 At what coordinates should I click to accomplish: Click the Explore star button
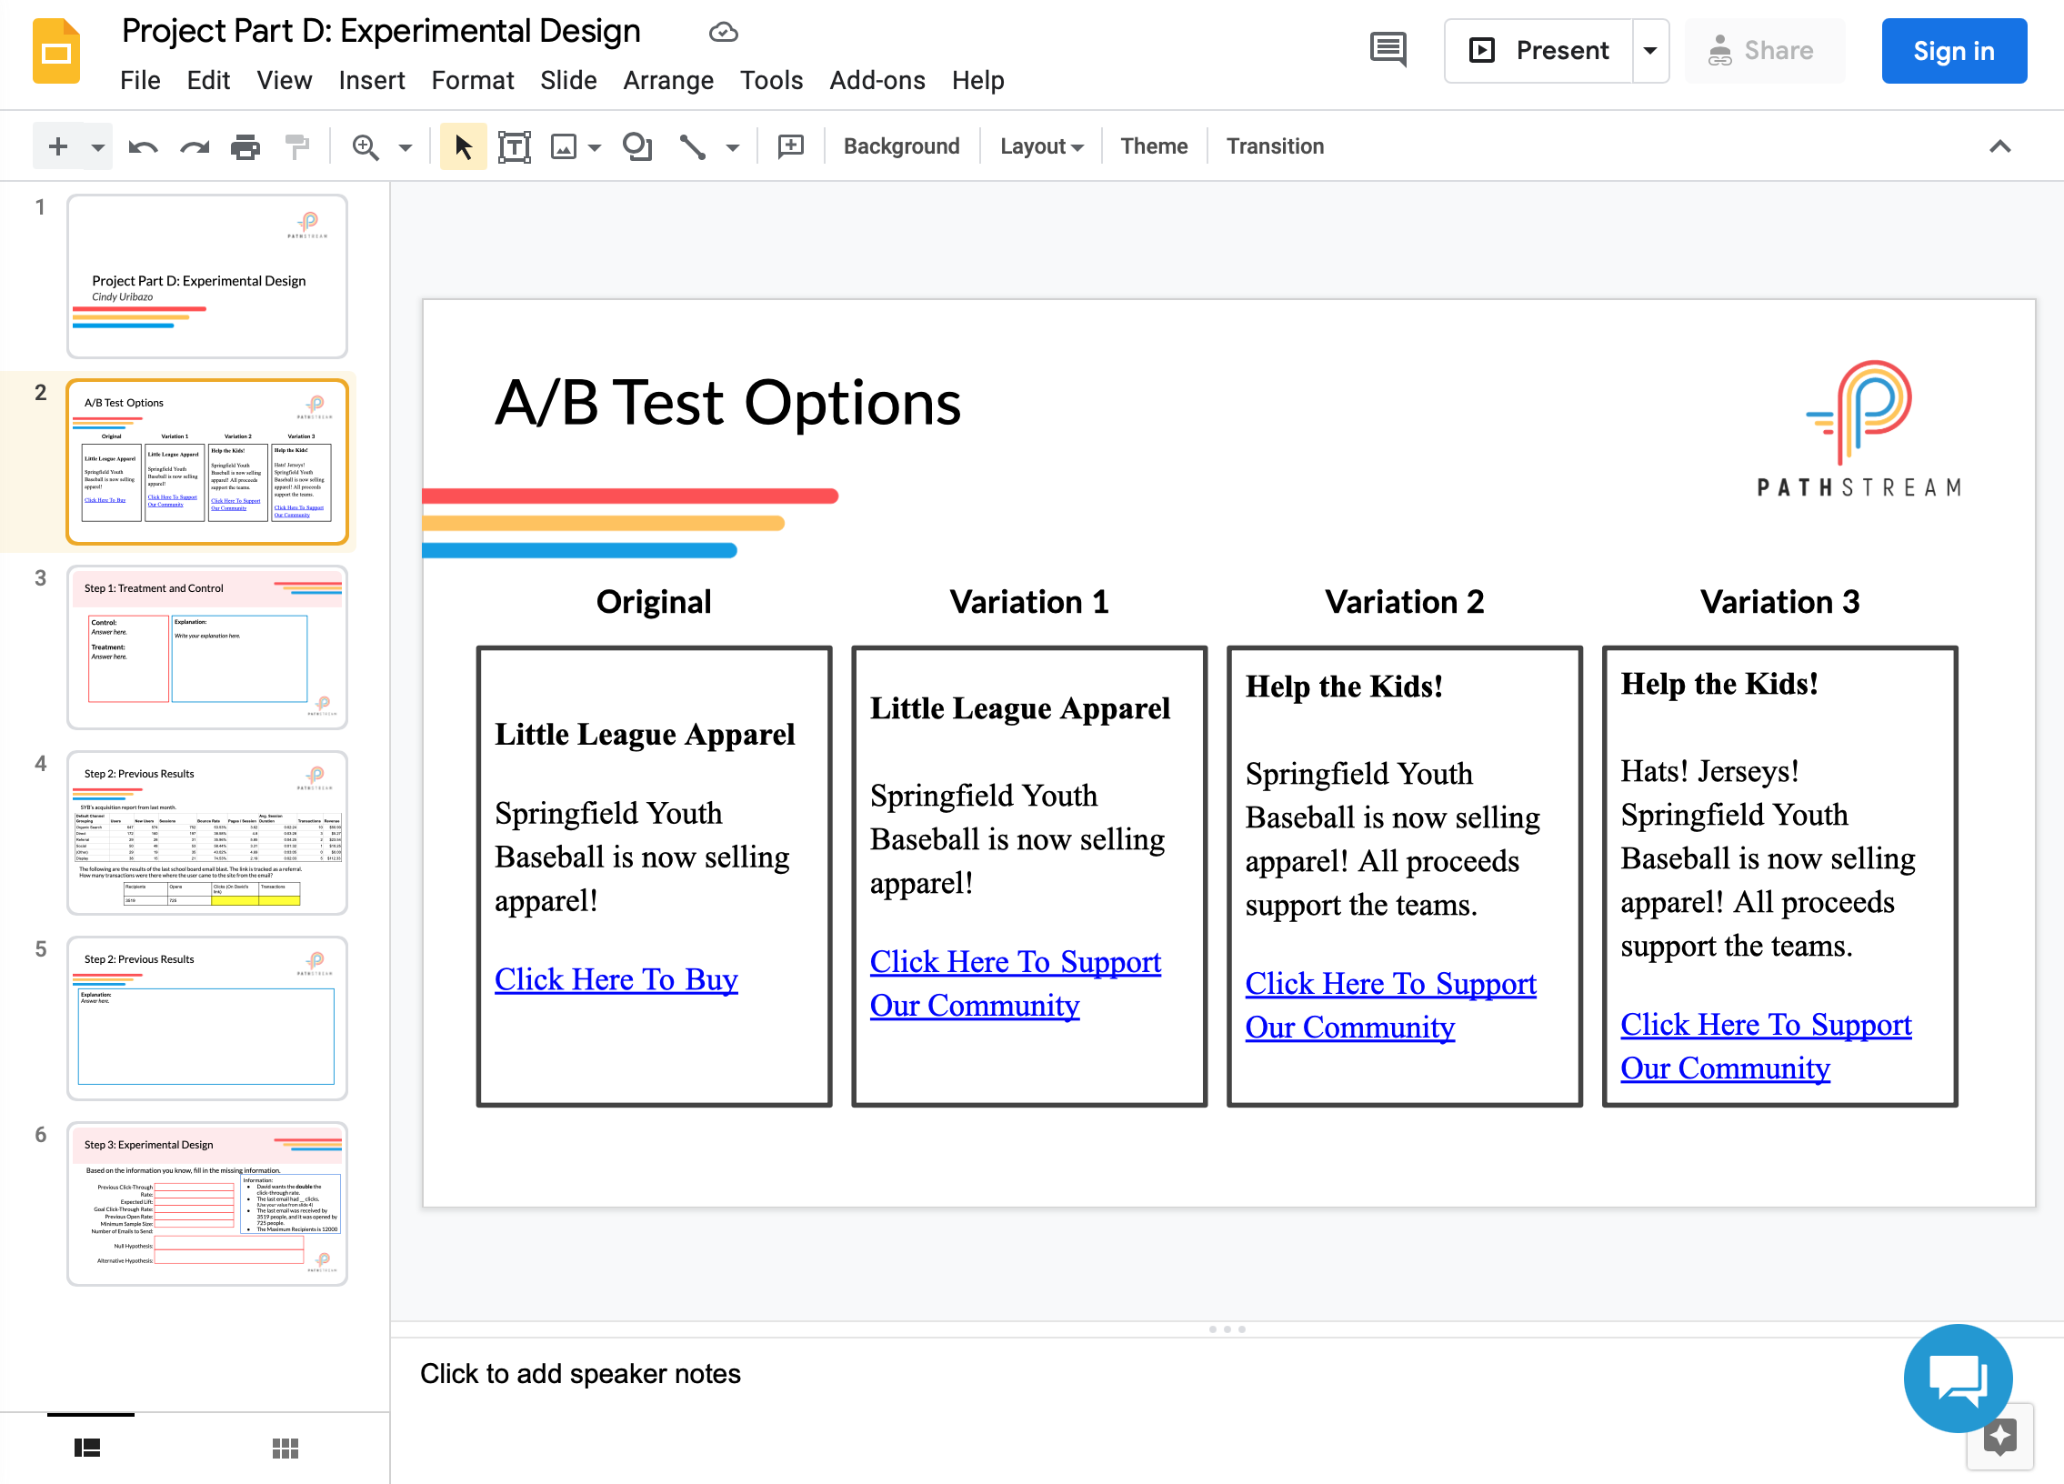pyautogui.click(x=1999, y=1437)
